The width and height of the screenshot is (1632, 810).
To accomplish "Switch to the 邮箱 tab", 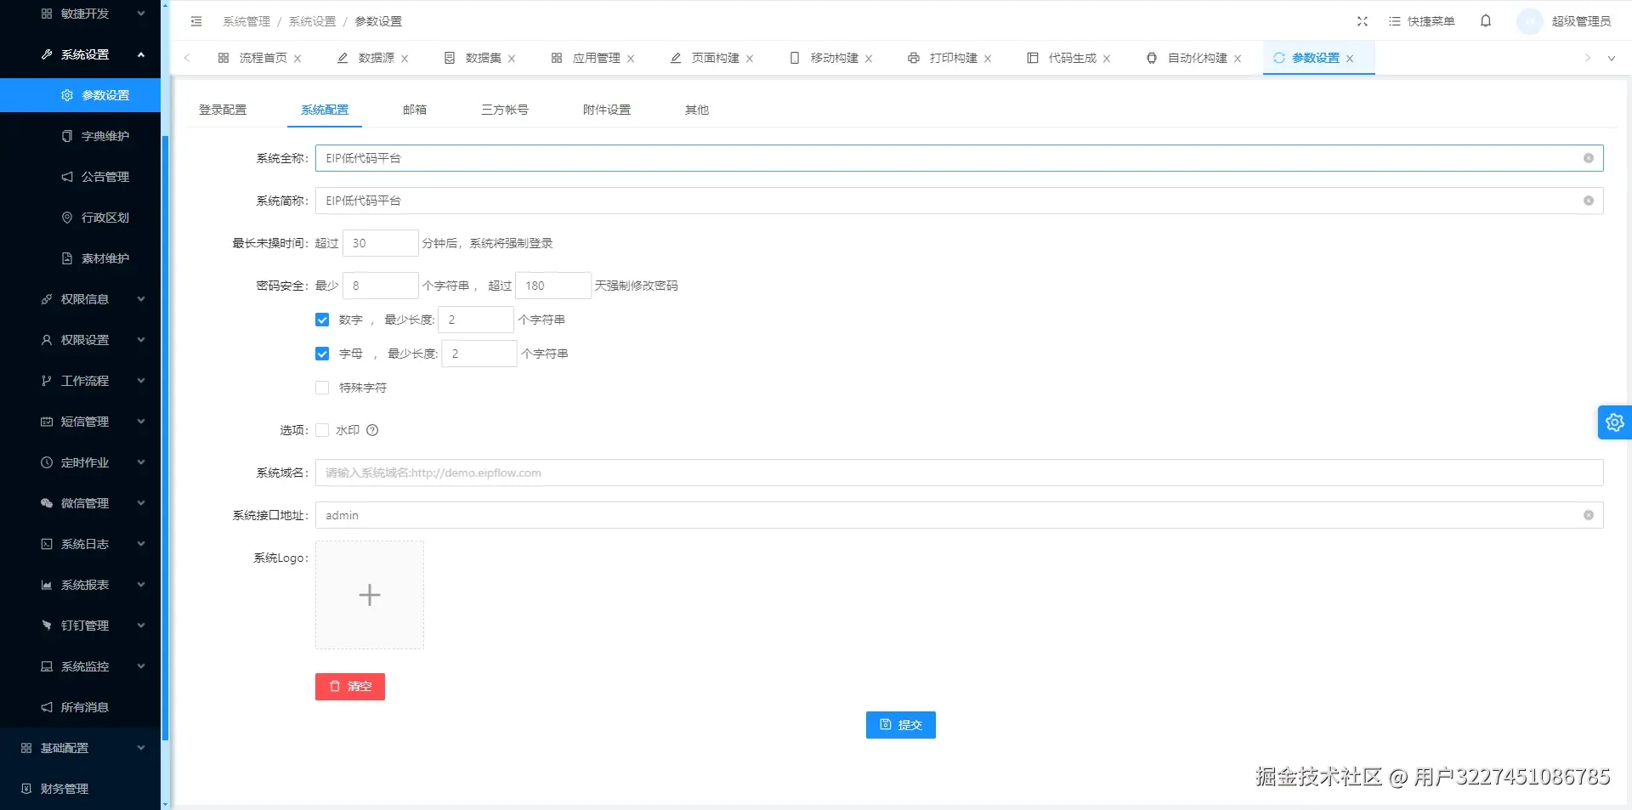I will click(415, 110).
